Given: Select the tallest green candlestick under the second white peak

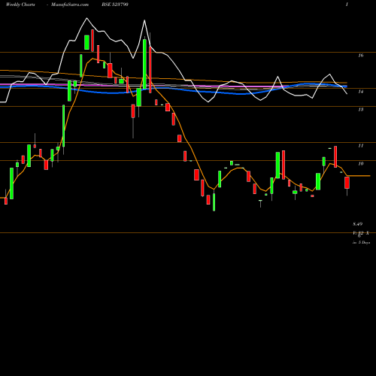Looking at the screenshot, I should click(x=144, y=64).
